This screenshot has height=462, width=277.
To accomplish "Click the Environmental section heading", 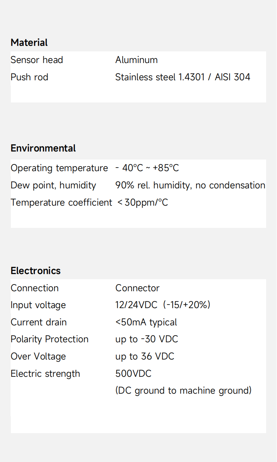I will (x=43, y=148).
